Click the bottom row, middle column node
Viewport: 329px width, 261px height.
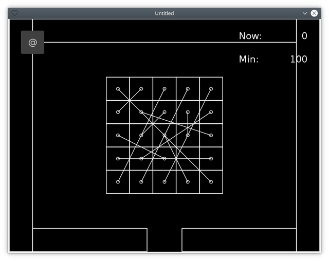point(164,182)
